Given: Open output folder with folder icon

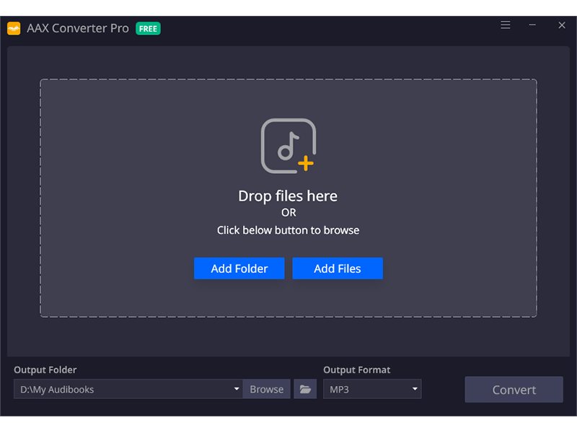Looking at the screenshot, I should click(305, 389).
